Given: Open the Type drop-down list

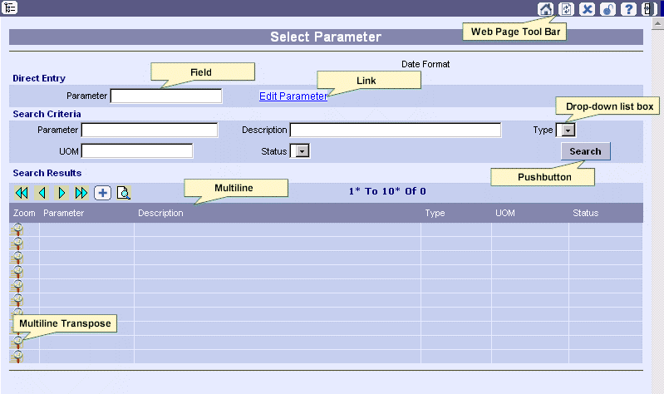Looking at the screenshot, I should (x=566, y=131).
